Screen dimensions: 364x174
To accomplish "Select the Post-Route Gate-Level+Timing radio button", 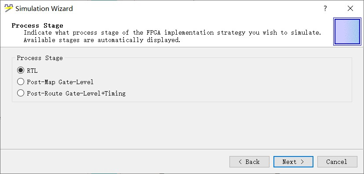I will click(x=21, y=93).
